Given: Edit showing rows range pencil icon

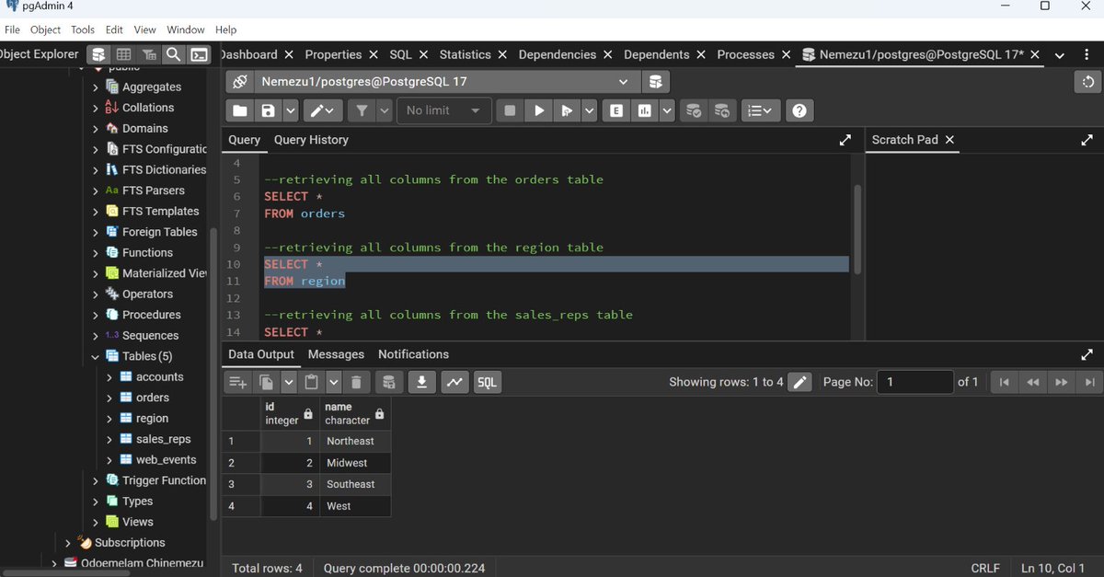Looking at the screenshot, I should tap(800, 382).
